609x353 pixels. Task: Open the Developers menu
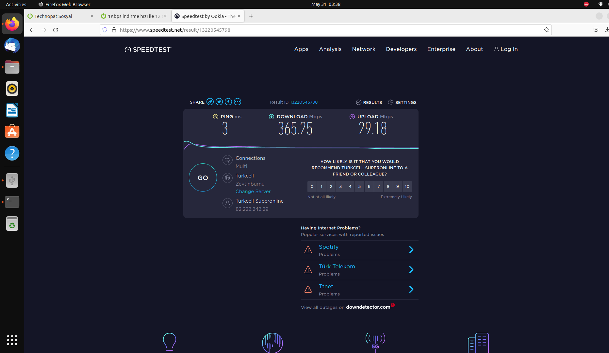coord(401,49)
